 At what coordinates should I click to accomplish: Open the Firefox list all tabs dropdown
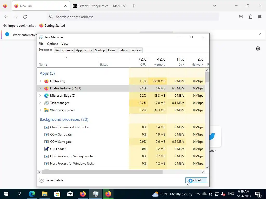click(x=214, y=6)
